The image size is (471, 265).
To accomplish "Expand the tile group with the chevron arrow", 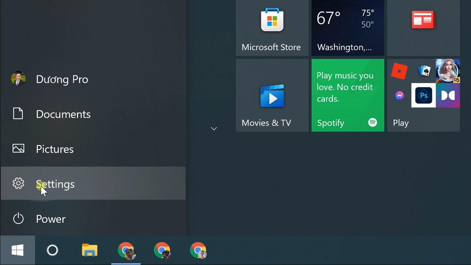I will (214, 129).
